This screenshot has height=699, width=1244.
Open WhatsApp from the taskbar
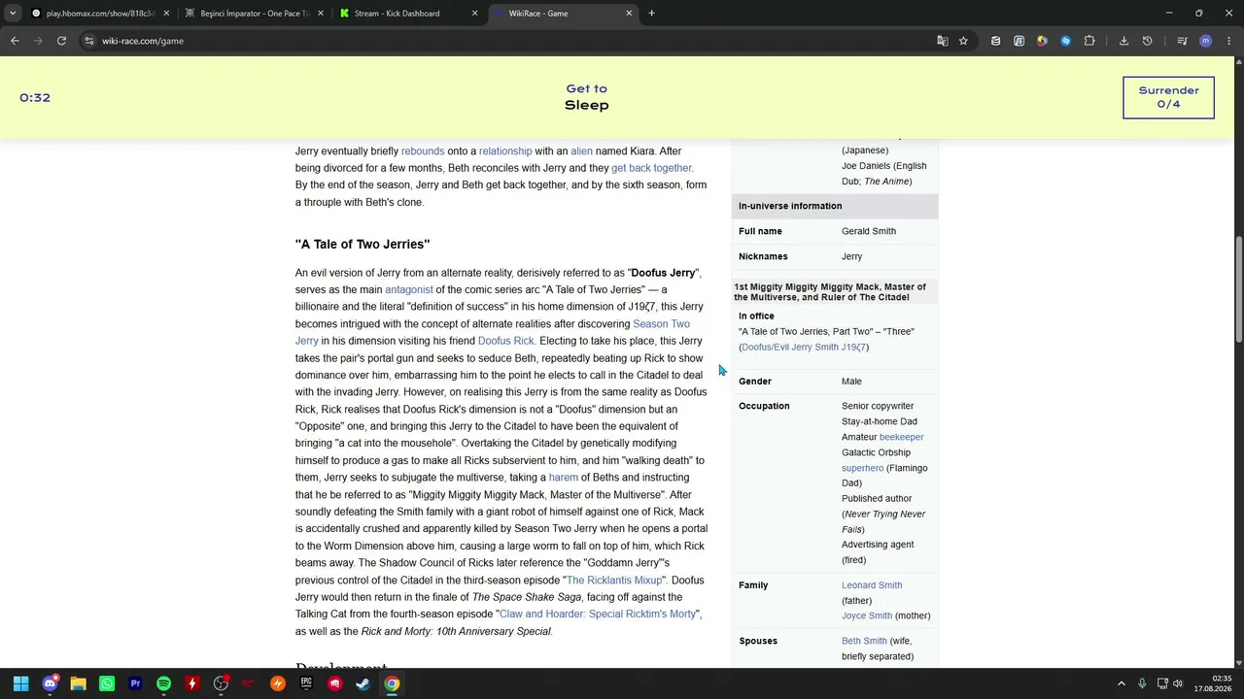coord(107,683)
